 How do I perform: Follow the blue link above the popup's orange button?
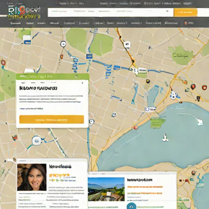coord(31,109)
